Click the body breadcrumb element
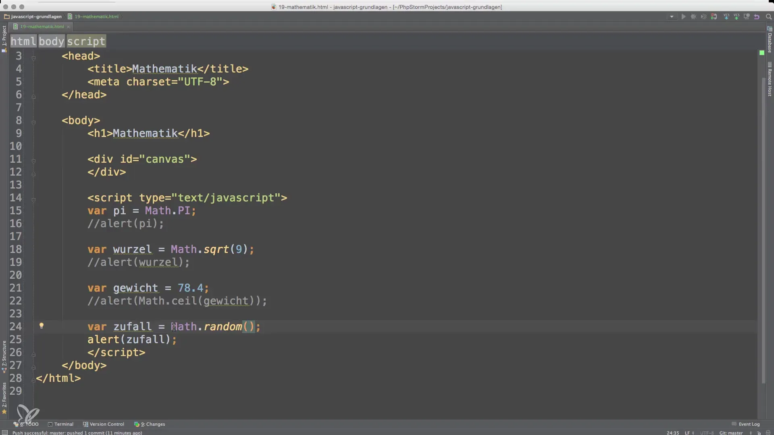The image size is (774, 435). (x=51, y=41)
